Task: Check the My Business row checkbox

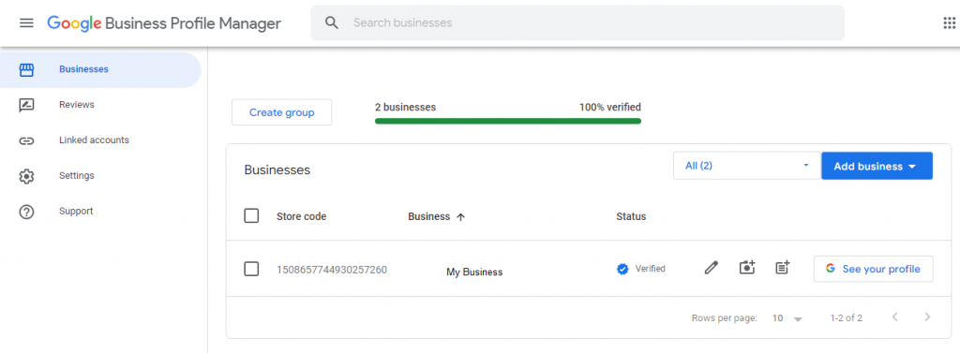Action: coord(251,269)
